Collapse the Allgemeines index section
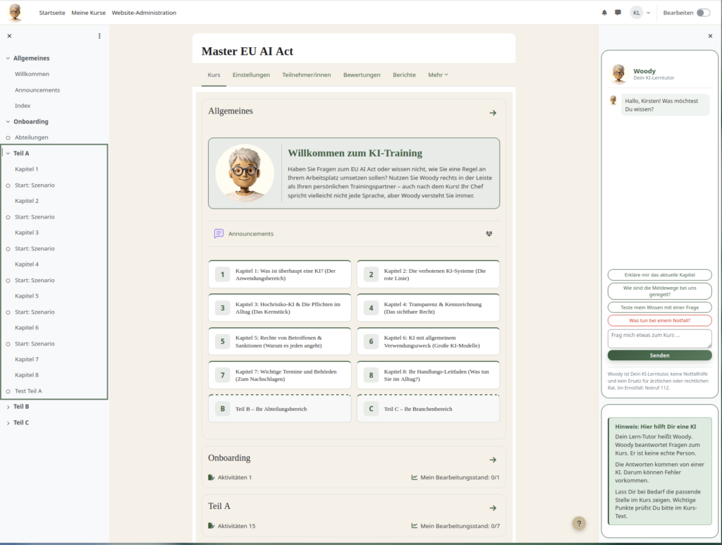722x545 pixels. [x=8, y=58]
